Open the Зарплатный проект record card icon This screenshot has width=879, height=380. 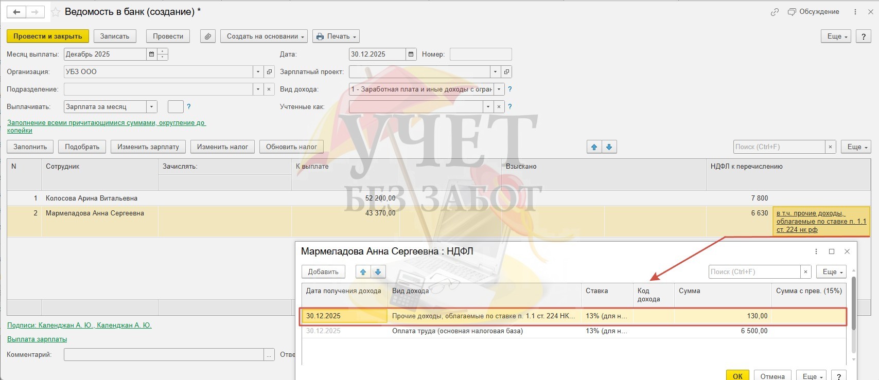506,72
